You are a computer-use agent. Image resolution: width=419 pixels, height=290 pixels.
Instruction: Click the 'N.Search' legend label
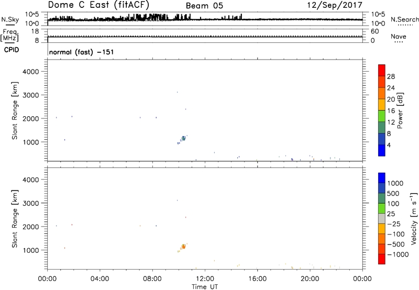point(404,19)
